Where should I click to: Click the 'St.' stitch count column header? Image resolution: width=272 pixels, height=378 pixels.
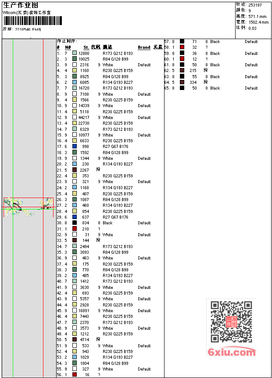pos(86,47)
